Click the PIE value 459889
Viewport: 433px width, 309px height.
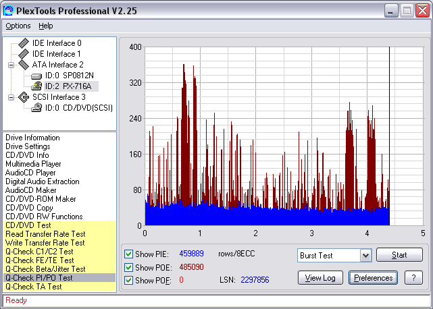click(191, 254)
